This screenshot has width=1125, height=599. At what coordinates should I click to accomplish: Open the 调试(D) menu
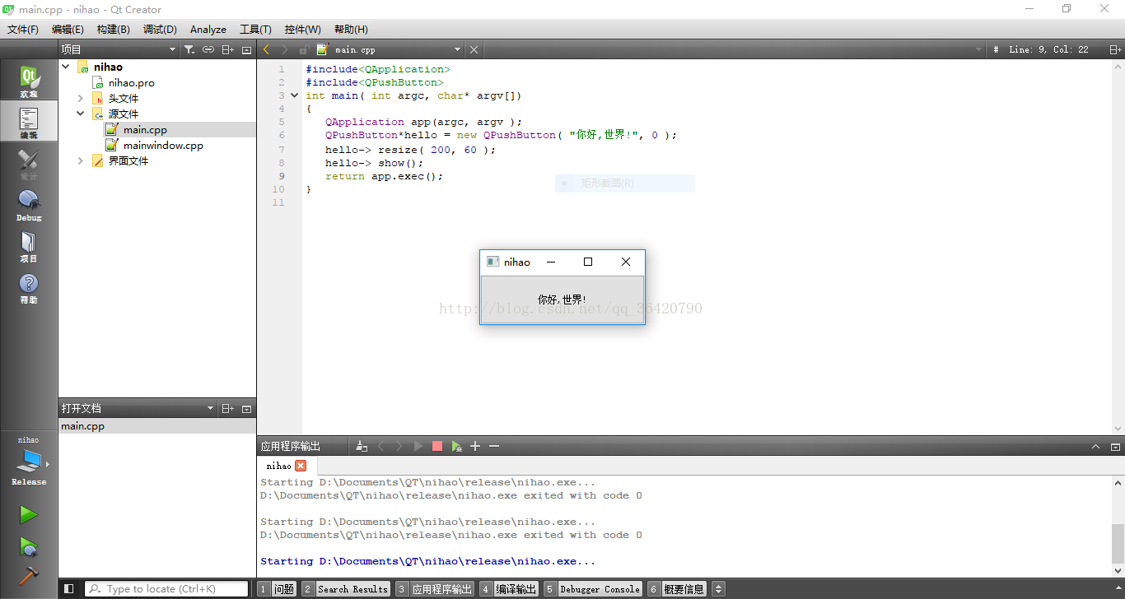click(160, 29)
